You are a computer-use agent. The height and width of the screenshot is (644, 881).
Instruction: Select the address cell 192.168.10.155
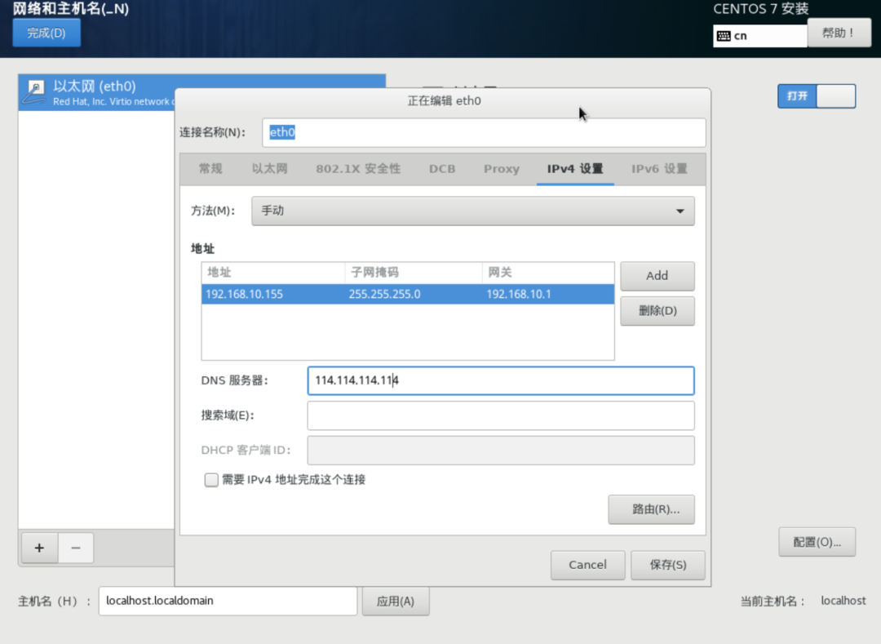click(273, 295)
